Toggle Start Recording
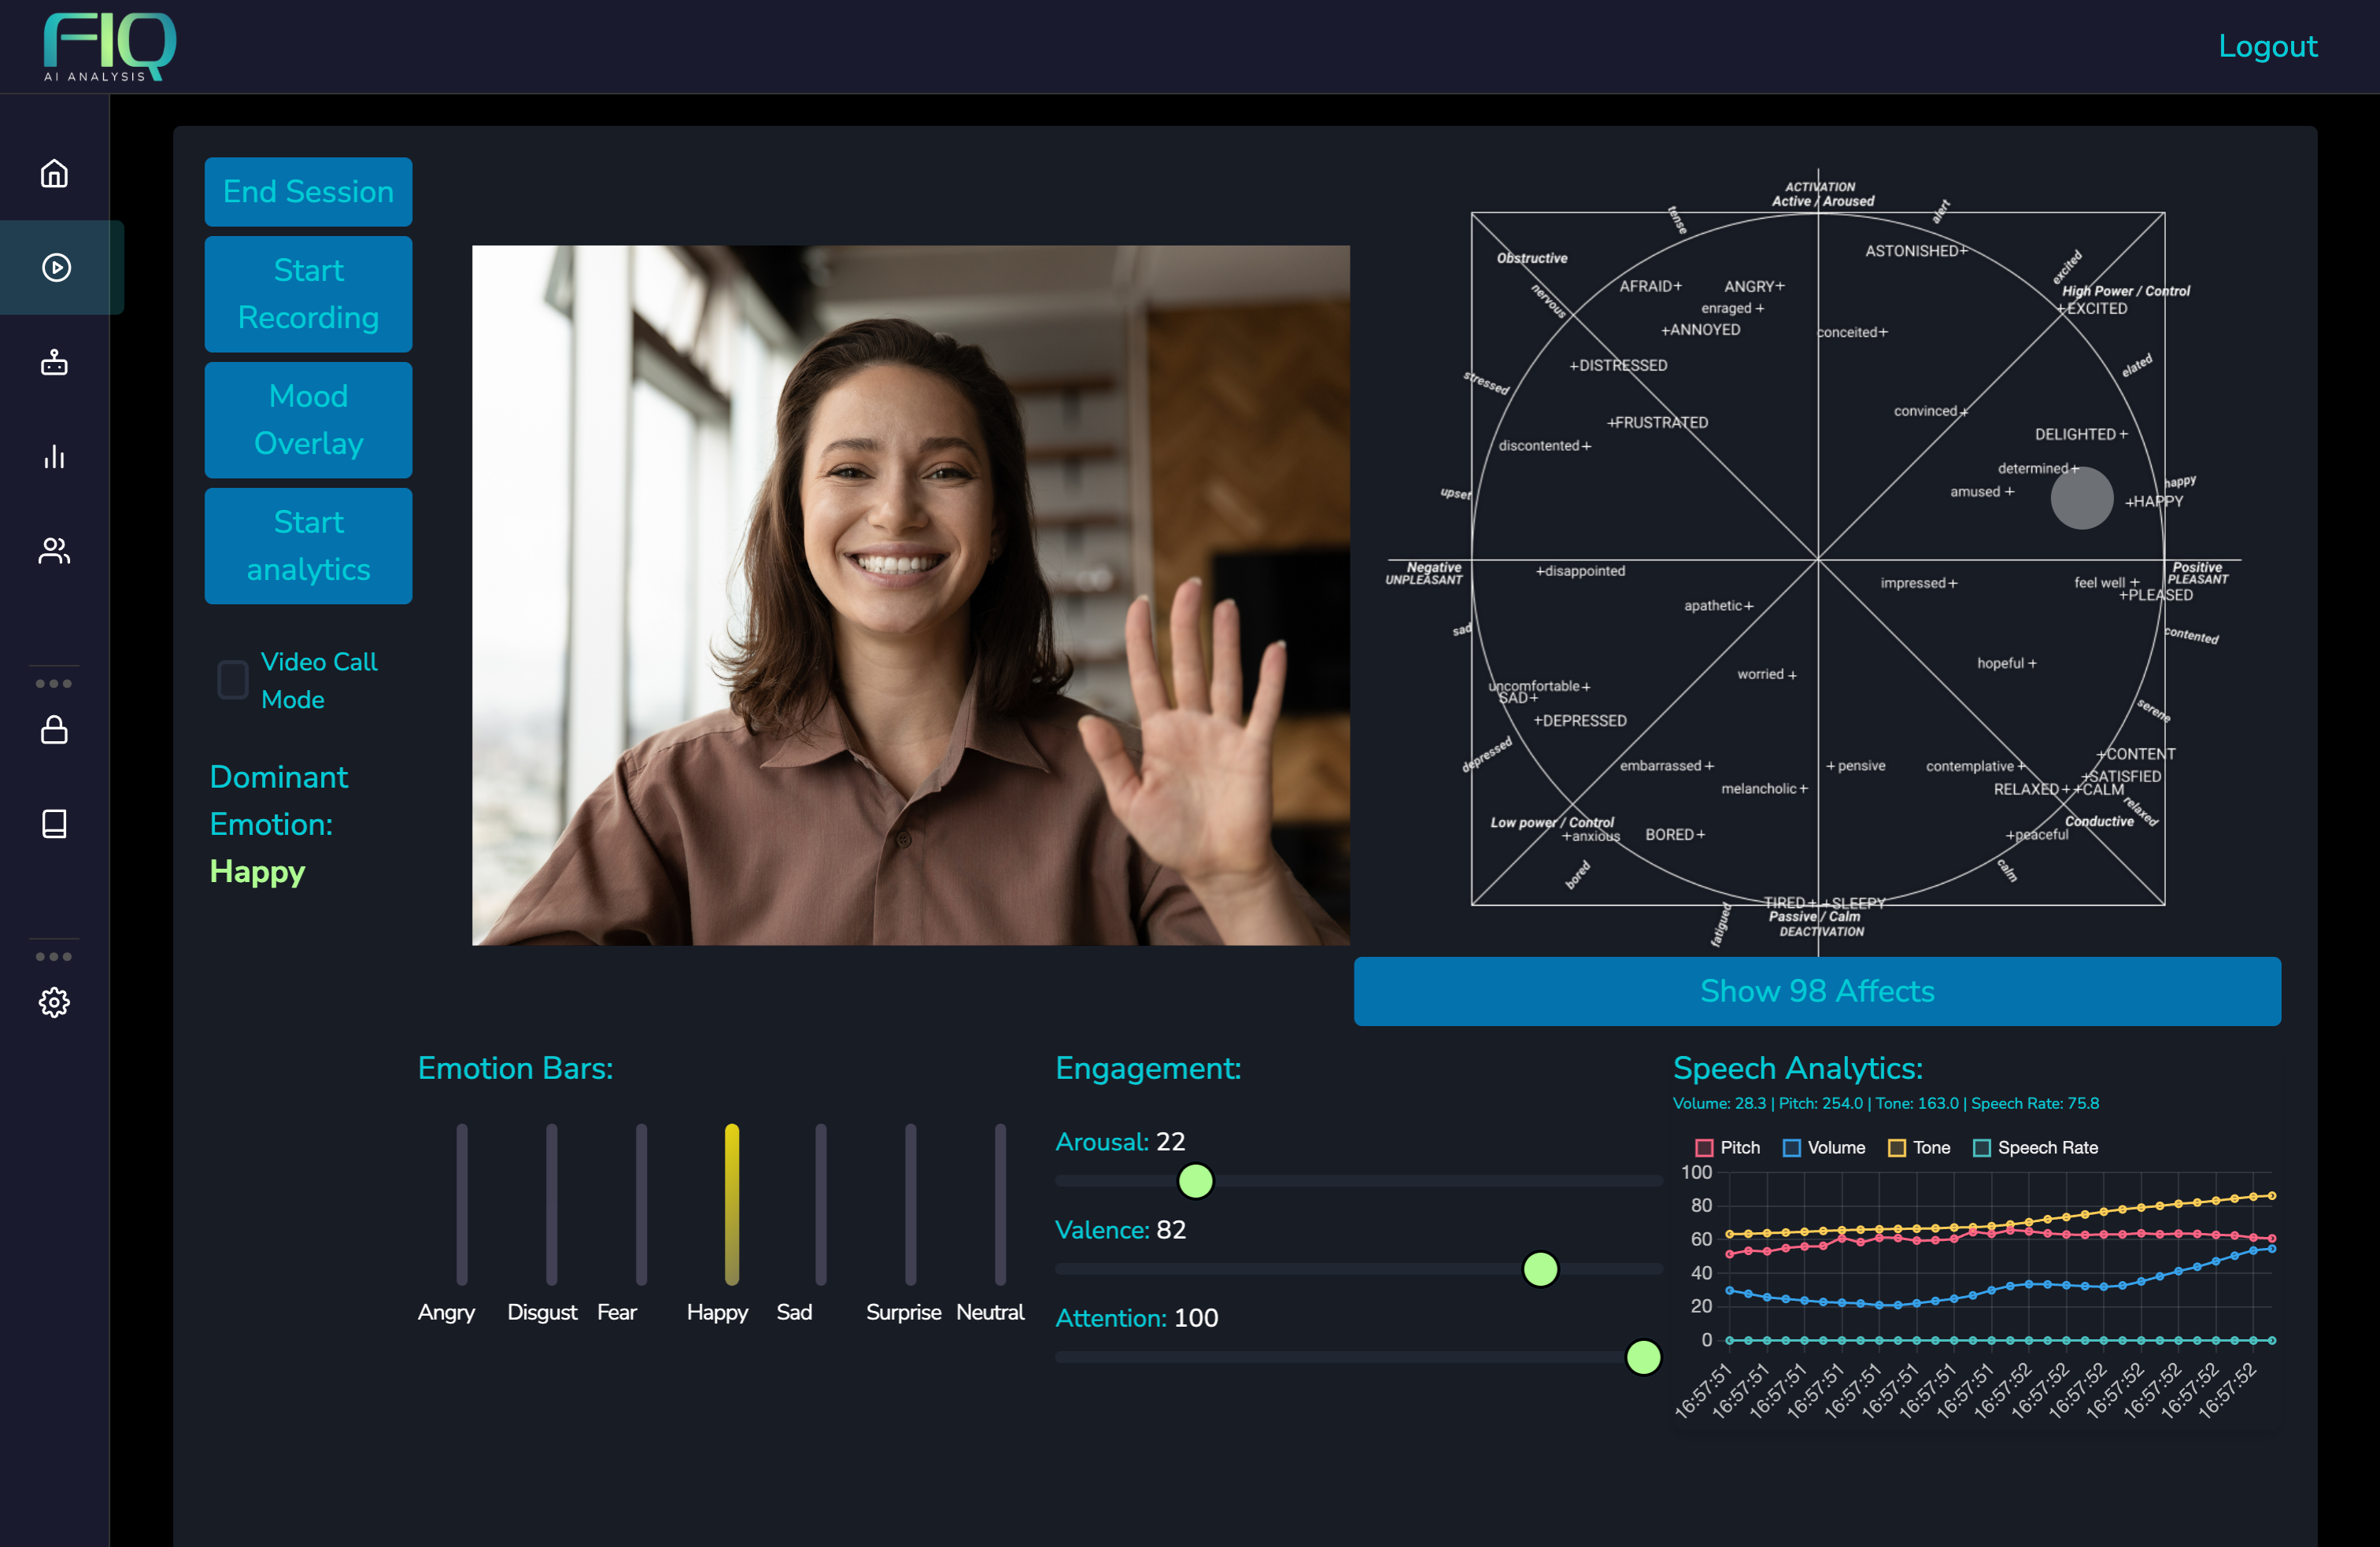The width and height of the screenshot is (2380, 1547). coord(308,294)
